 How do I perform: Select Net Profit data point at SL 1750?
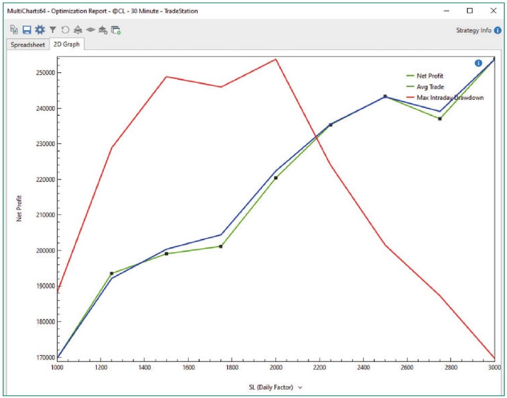point(221,246)
